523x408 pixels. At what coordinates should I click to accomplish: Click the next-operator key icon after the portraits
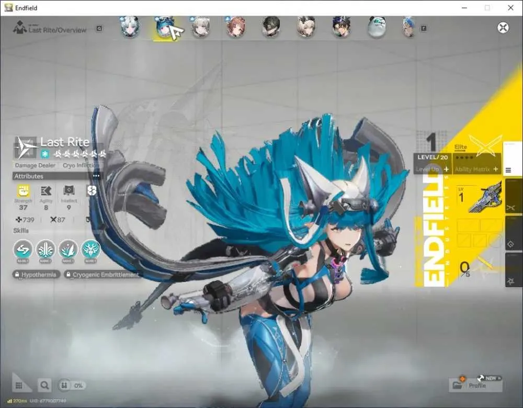pyautogui.click(x=424, y=28)
